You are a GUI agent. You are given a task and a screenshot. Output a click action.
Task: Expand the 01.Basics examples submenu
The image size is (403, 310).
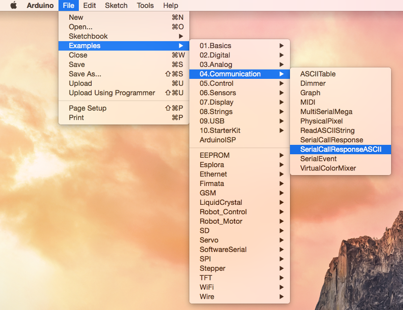point(239,46)
